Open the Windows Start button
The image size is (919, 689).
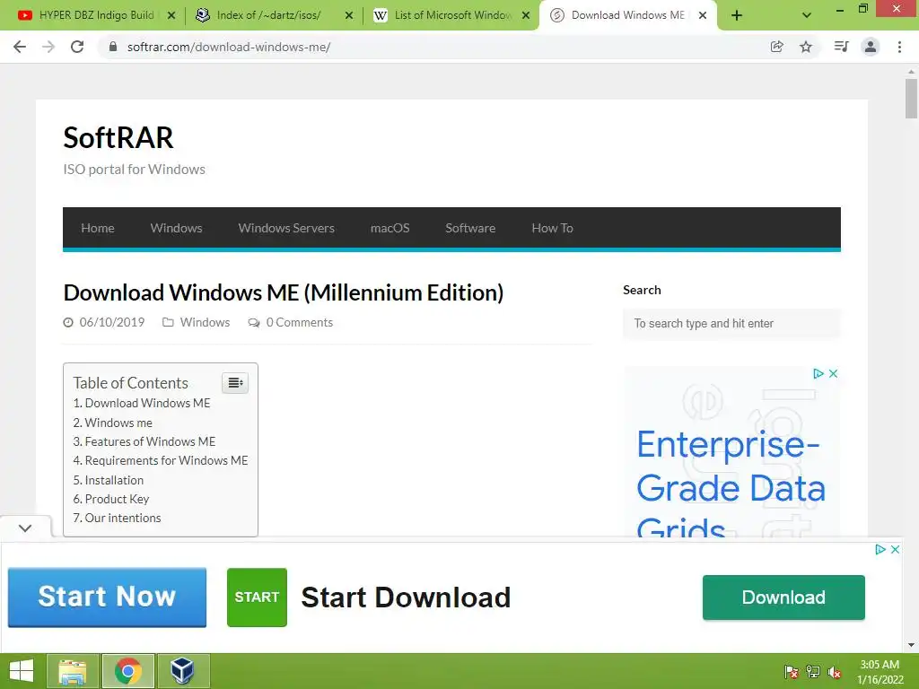coord(22,671)
